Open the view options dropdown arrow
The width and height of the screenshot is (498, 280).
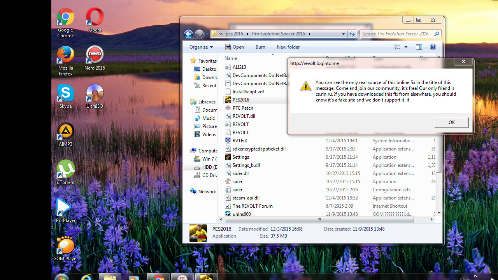[406, 47]
